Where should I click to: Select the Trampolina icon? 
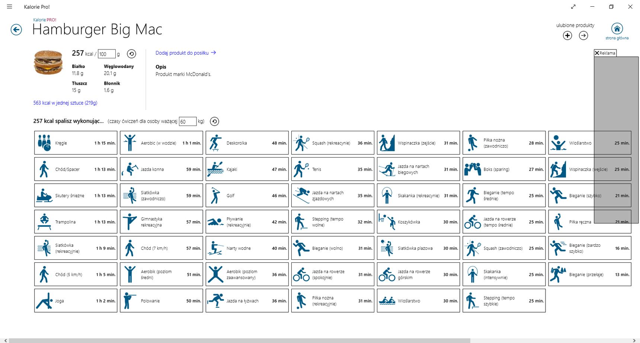[44, 222]
